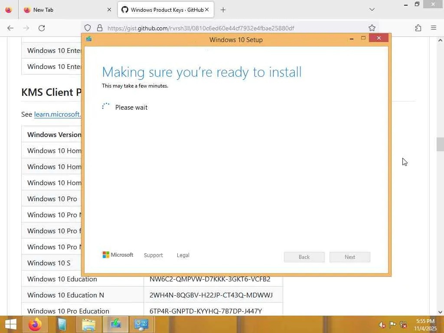This screenshot has width=444, height=333.
Task: Open the Control Panel taskbar icon
Action: point(142,324)
